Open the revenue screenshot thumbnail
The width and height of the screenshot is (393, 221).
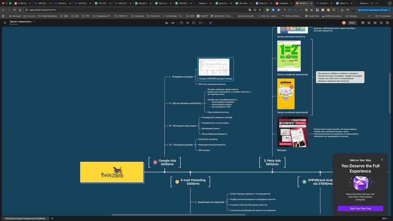coord(214,67)
